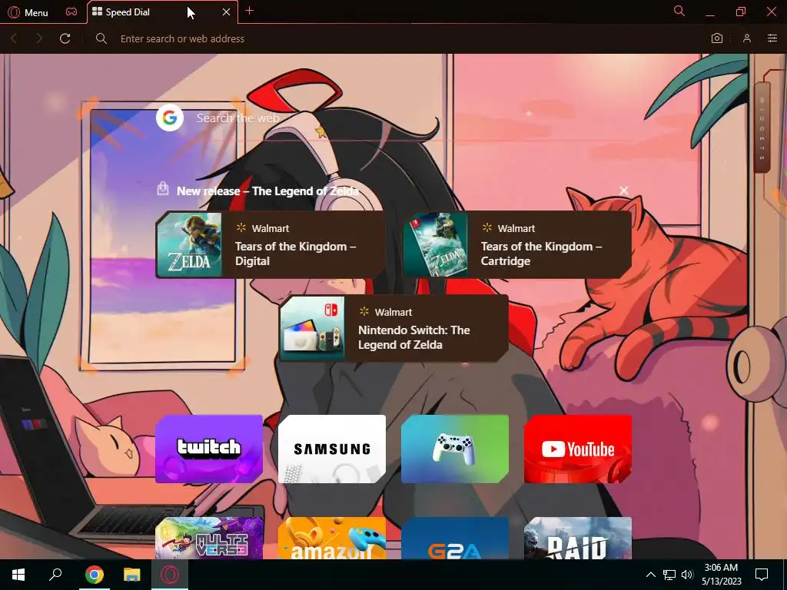Open the Windows notification center
Viewport: 787px width, 590px height.
pyautogui.click(x=762, y=575)
